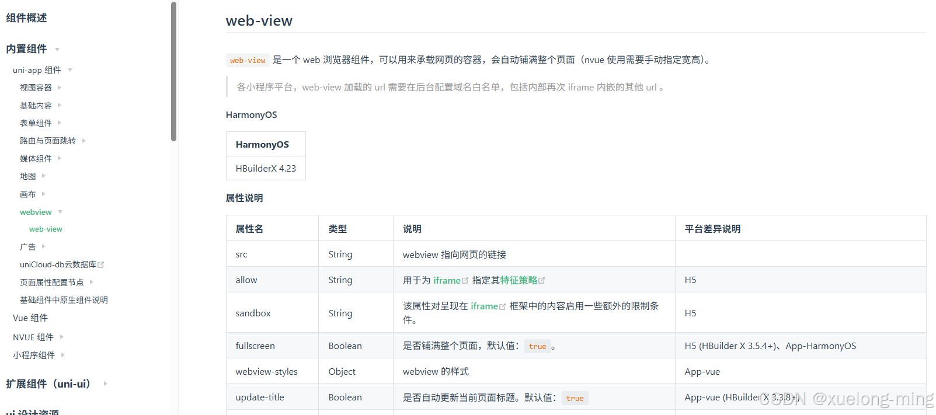Open 广告 sidebar item
The height and width of the screenshot is (415, 936).
coord(28,247)
